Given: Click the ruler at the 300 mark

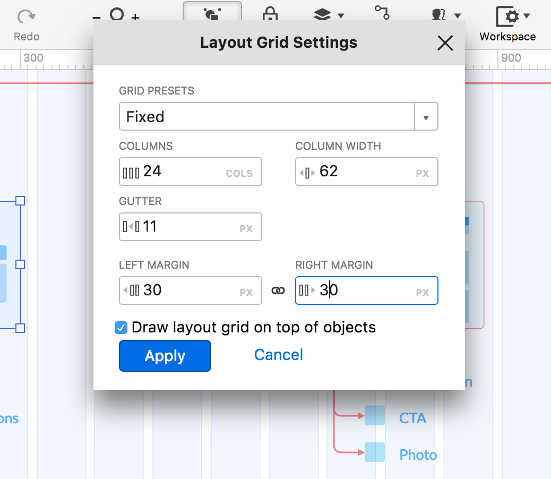Looking at the screenshot, I should [x=33, y=58].
